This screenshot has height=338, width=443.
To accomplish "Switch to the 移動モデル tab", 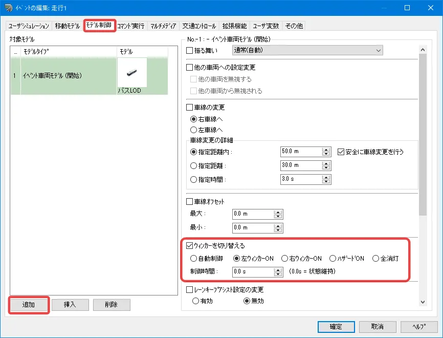I will pos(68,26).
